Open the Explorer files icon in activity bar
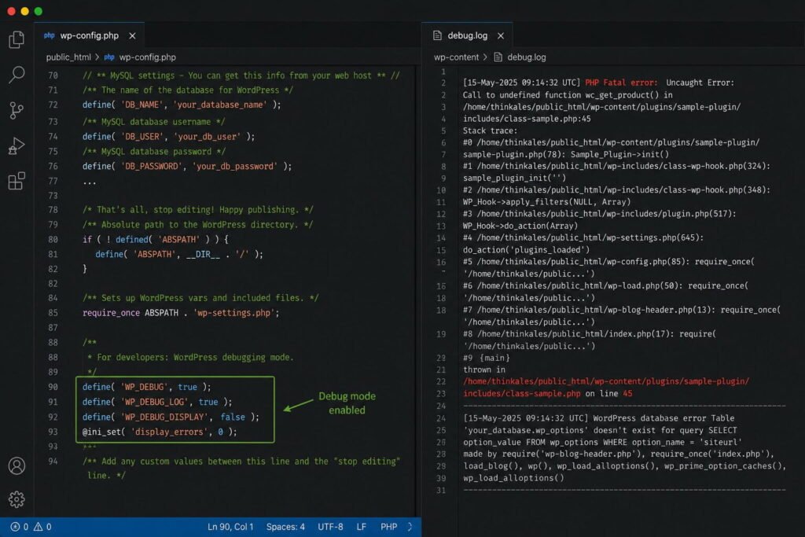The width and height of the screenshot is (805, 537). coord(17,39)
